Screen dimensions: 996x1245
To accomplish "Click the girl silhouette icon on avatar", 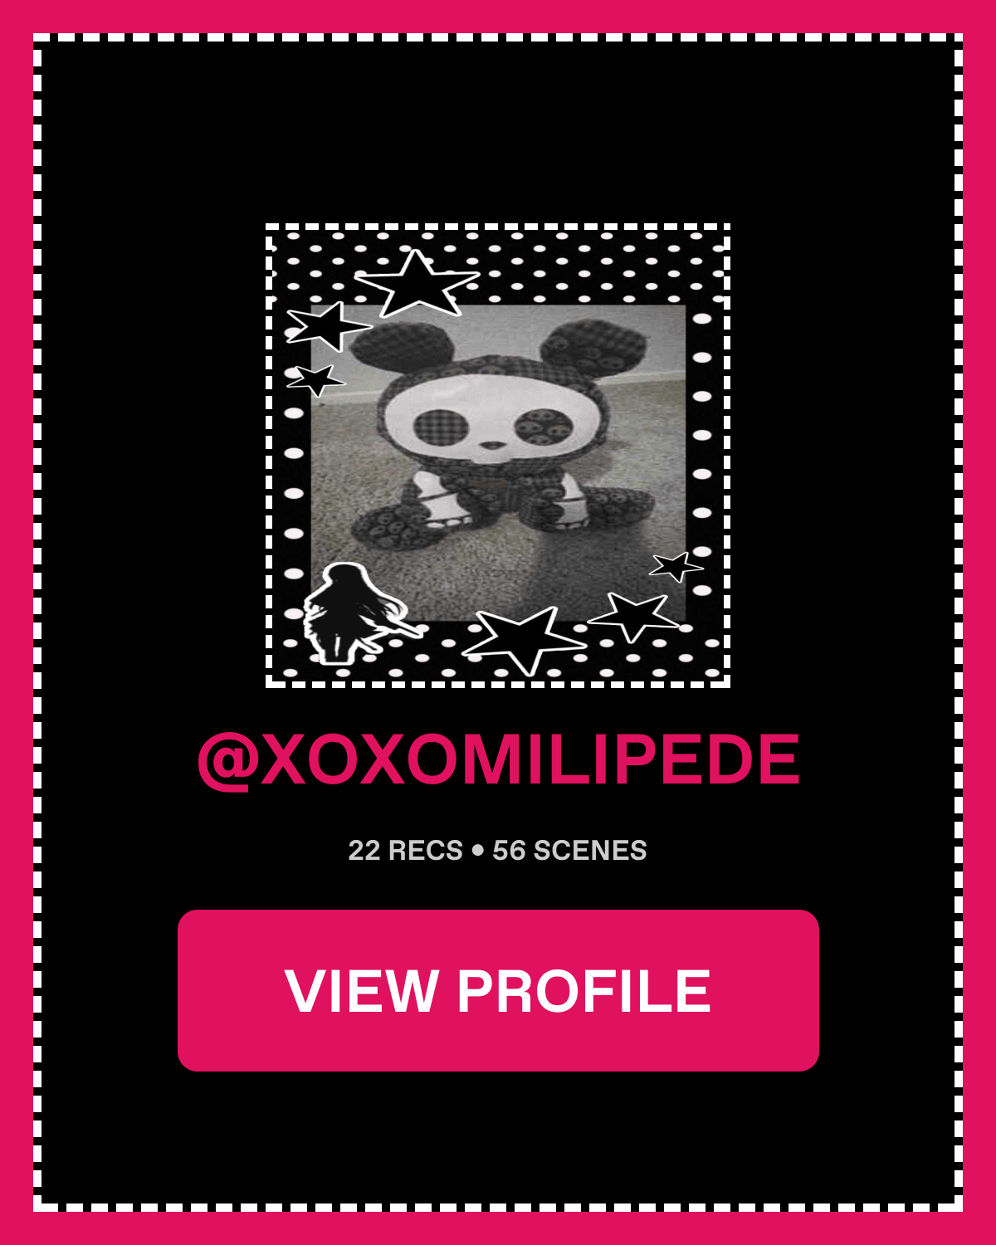I will pyautogui.click(x=353, y=614).
